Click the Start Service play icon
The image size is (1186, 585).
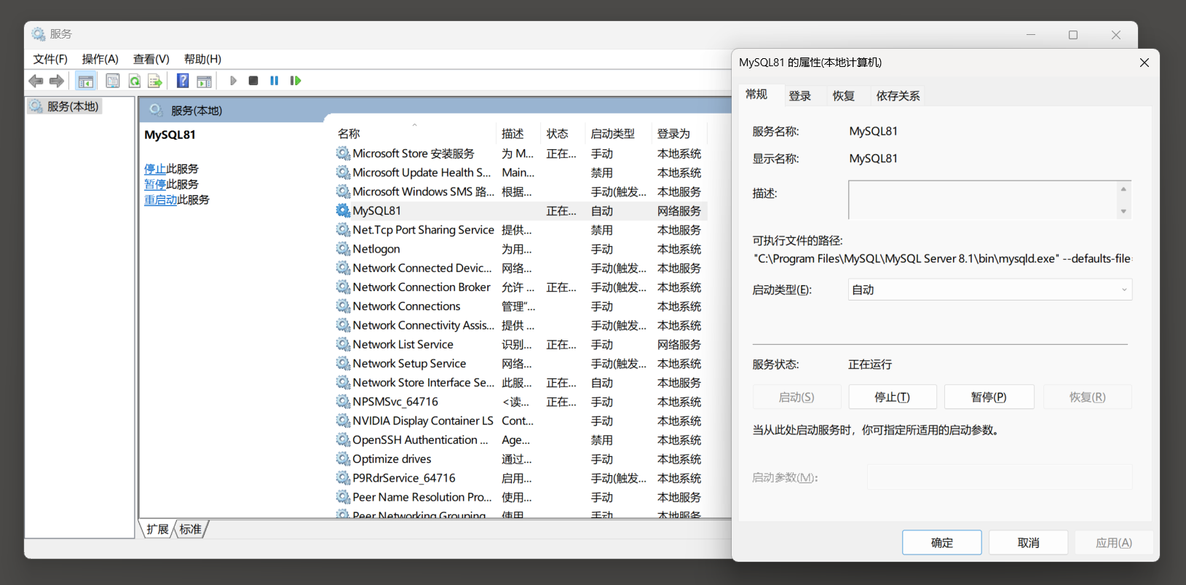(233, 81)
